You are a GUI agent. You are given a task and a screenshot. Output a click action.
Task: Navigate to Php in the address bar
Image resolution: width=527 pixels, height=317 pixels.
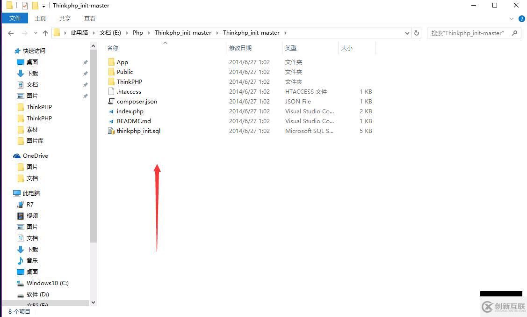coord(138,33)
